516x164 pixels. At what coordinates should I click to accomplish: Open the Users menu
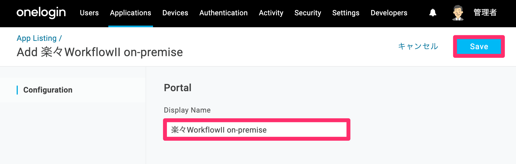pos(89,13)
